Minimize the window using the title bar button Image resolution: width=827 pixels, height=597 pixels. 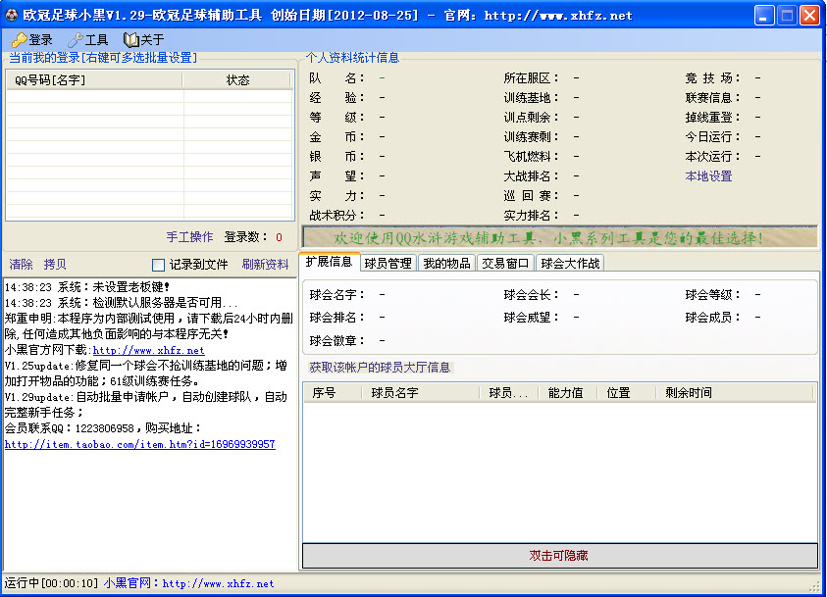pos(764,16)
